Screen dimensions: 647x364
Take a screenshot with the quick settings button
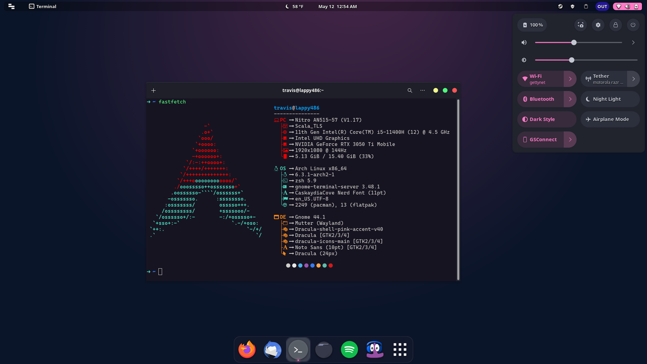point(581,25)
